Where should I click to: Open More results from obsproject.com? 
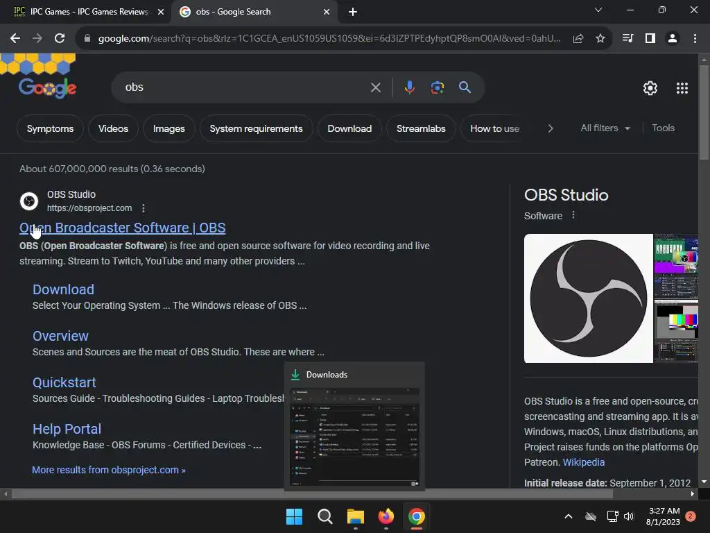(109, 470)
